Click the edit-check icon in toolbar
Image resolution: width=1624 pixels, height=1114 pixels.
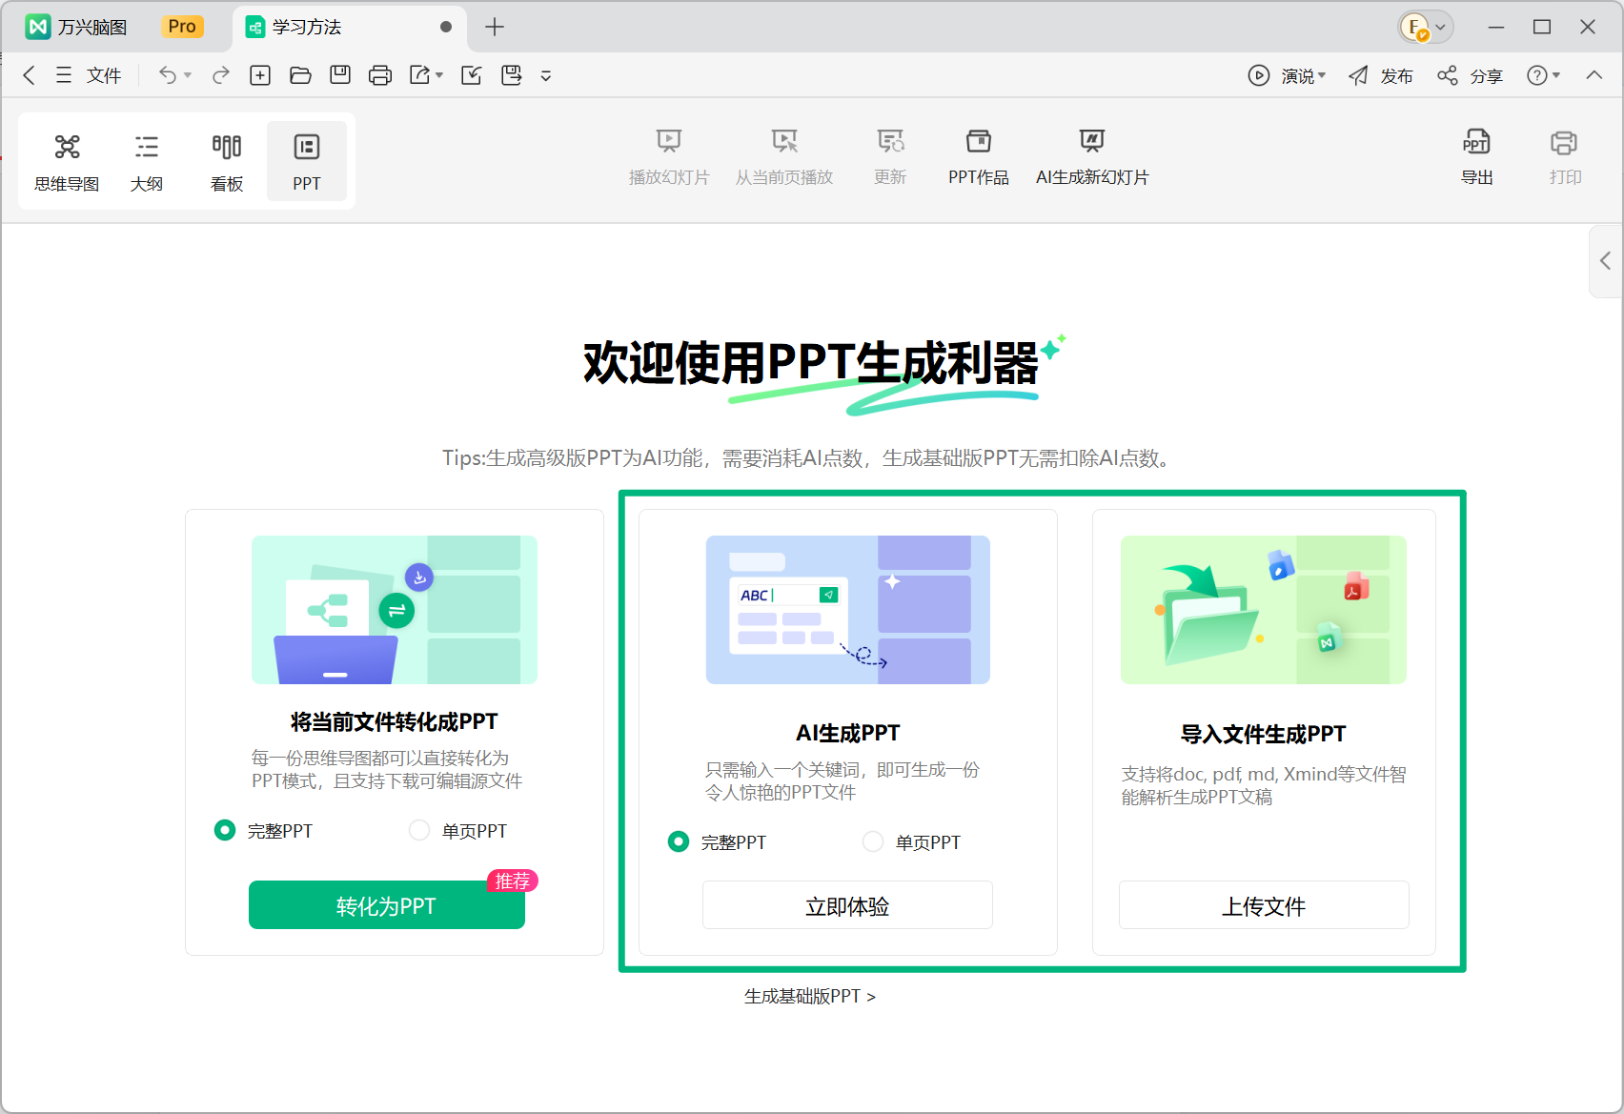[472, 75]
